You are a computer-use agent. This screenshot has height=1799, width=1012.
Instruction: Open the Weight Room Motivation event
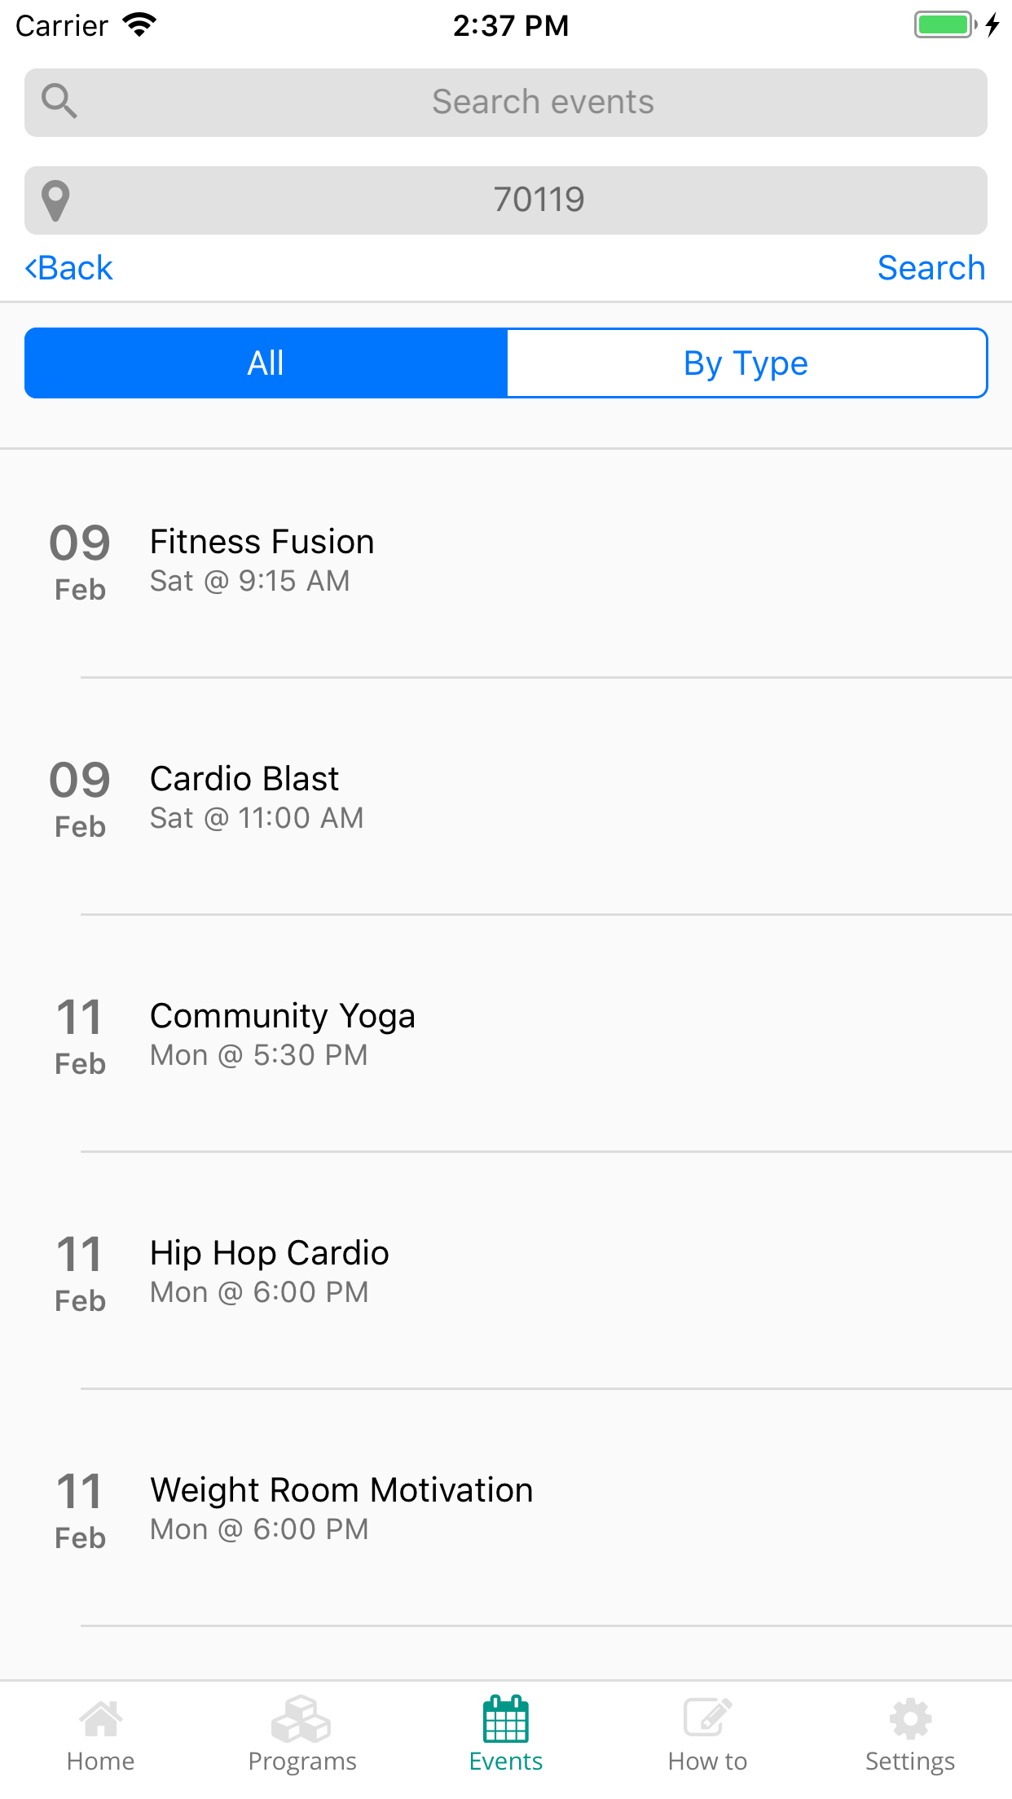tap(506, 1508)
